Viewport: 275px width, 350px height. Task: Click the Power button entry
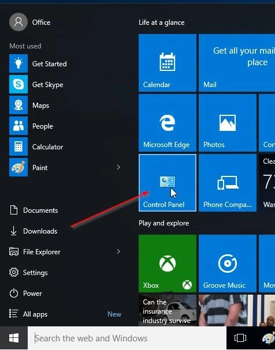[x=65, y=293]
